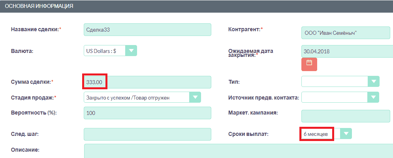Click the 'Стадия продаж:' label text

pyautogui.click(x=32, y=97)
